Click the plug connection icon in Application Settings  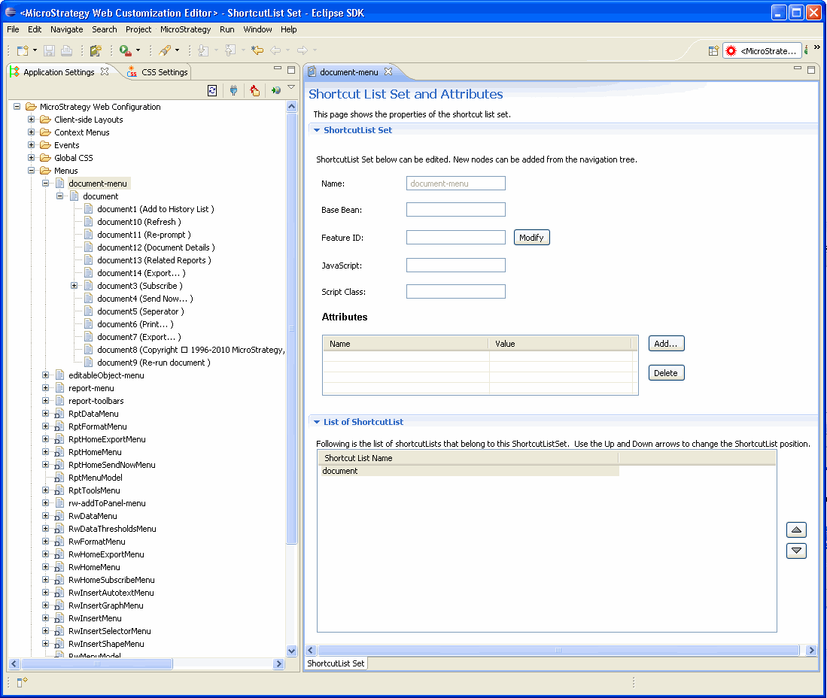(x=233, y=91)
